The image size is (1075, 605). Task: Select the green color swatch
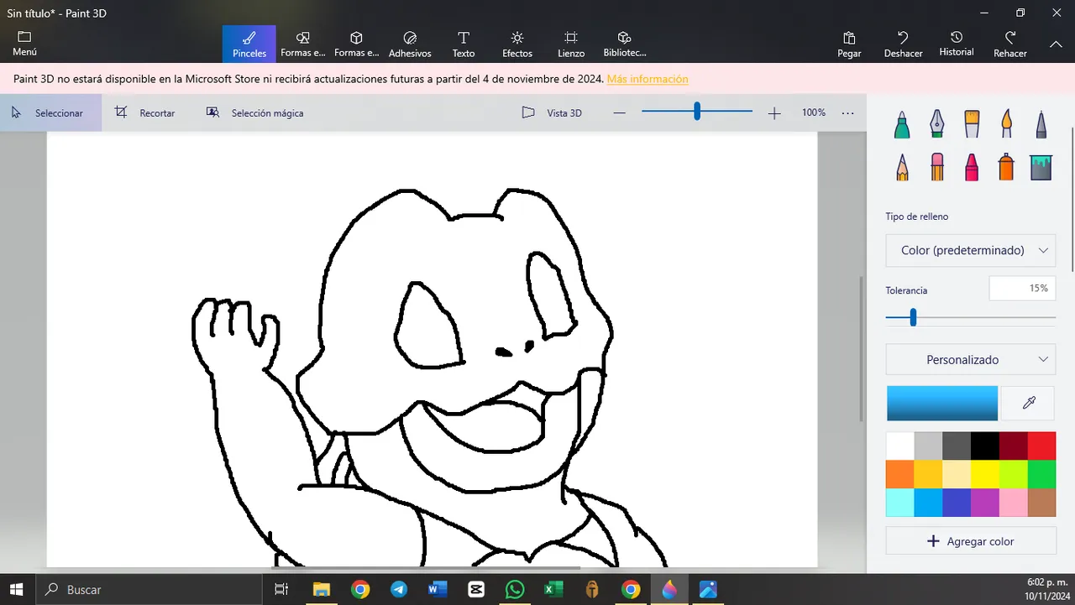pos(1041,474)
